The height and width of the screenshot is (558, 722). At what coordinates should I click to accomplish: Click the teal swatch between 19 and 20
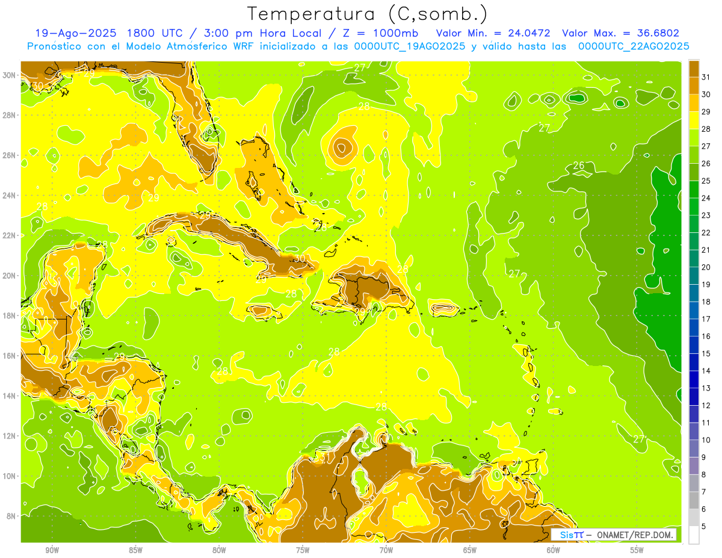tap(694, 276)
